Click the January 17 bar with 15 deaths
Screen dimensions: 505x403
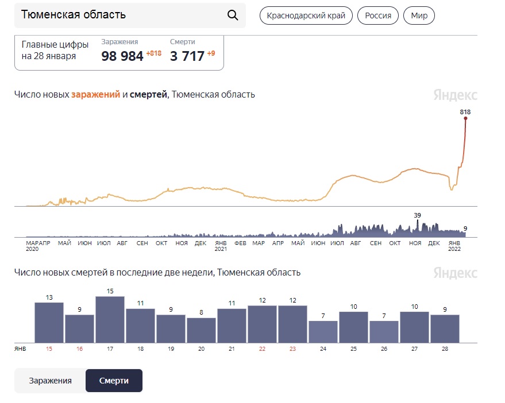[x=110, y=319]
